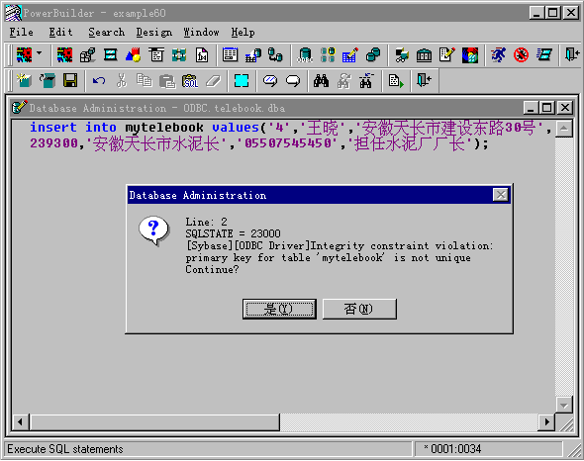
Task: Click the Save floppy disk icon
Action: coord(70,80)
